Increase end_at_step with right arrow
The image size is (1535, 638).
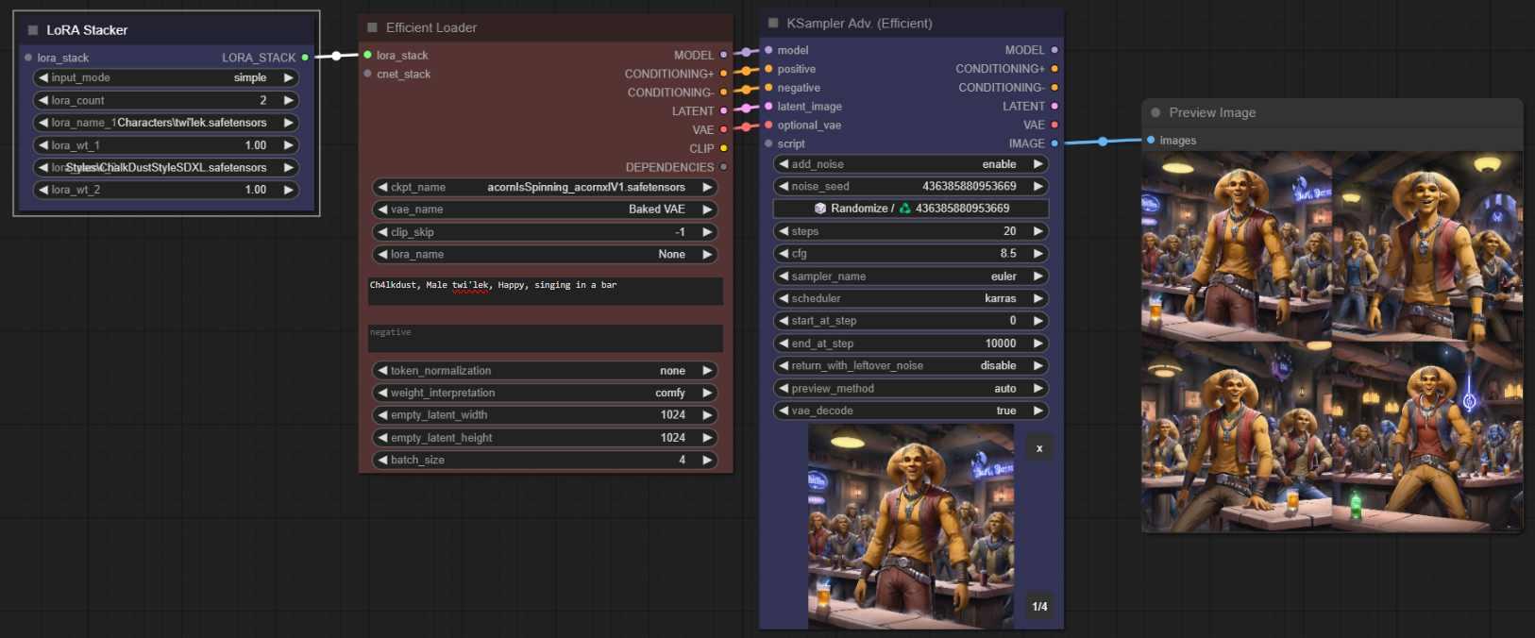click(1037, 344)
